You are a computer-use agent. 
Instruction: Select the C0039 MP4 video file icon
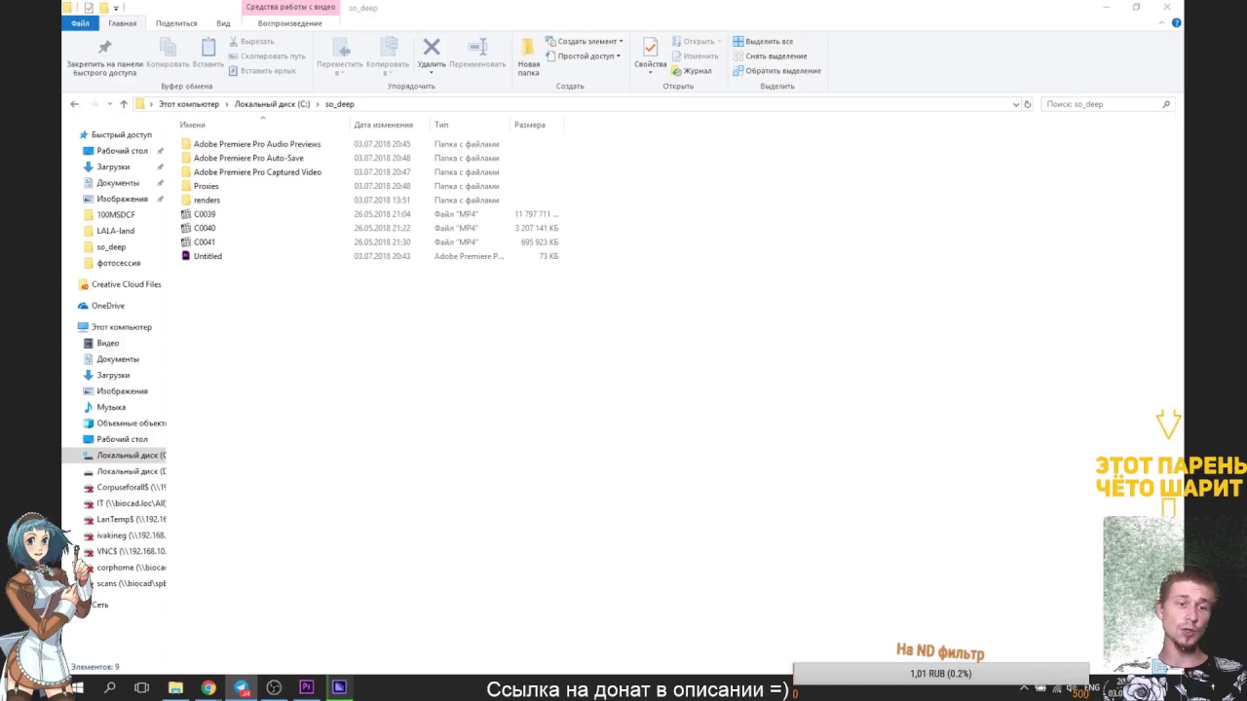coord(186,214)
